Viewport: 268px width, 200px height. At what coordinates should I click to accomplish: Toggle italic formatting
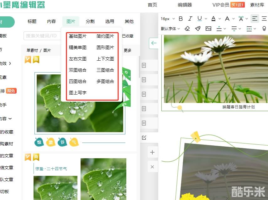coord(190,19)
